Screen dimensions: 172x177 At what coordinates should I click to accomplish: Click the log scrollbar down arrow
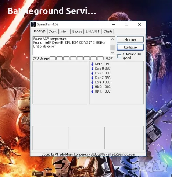(x=112, y=53)
